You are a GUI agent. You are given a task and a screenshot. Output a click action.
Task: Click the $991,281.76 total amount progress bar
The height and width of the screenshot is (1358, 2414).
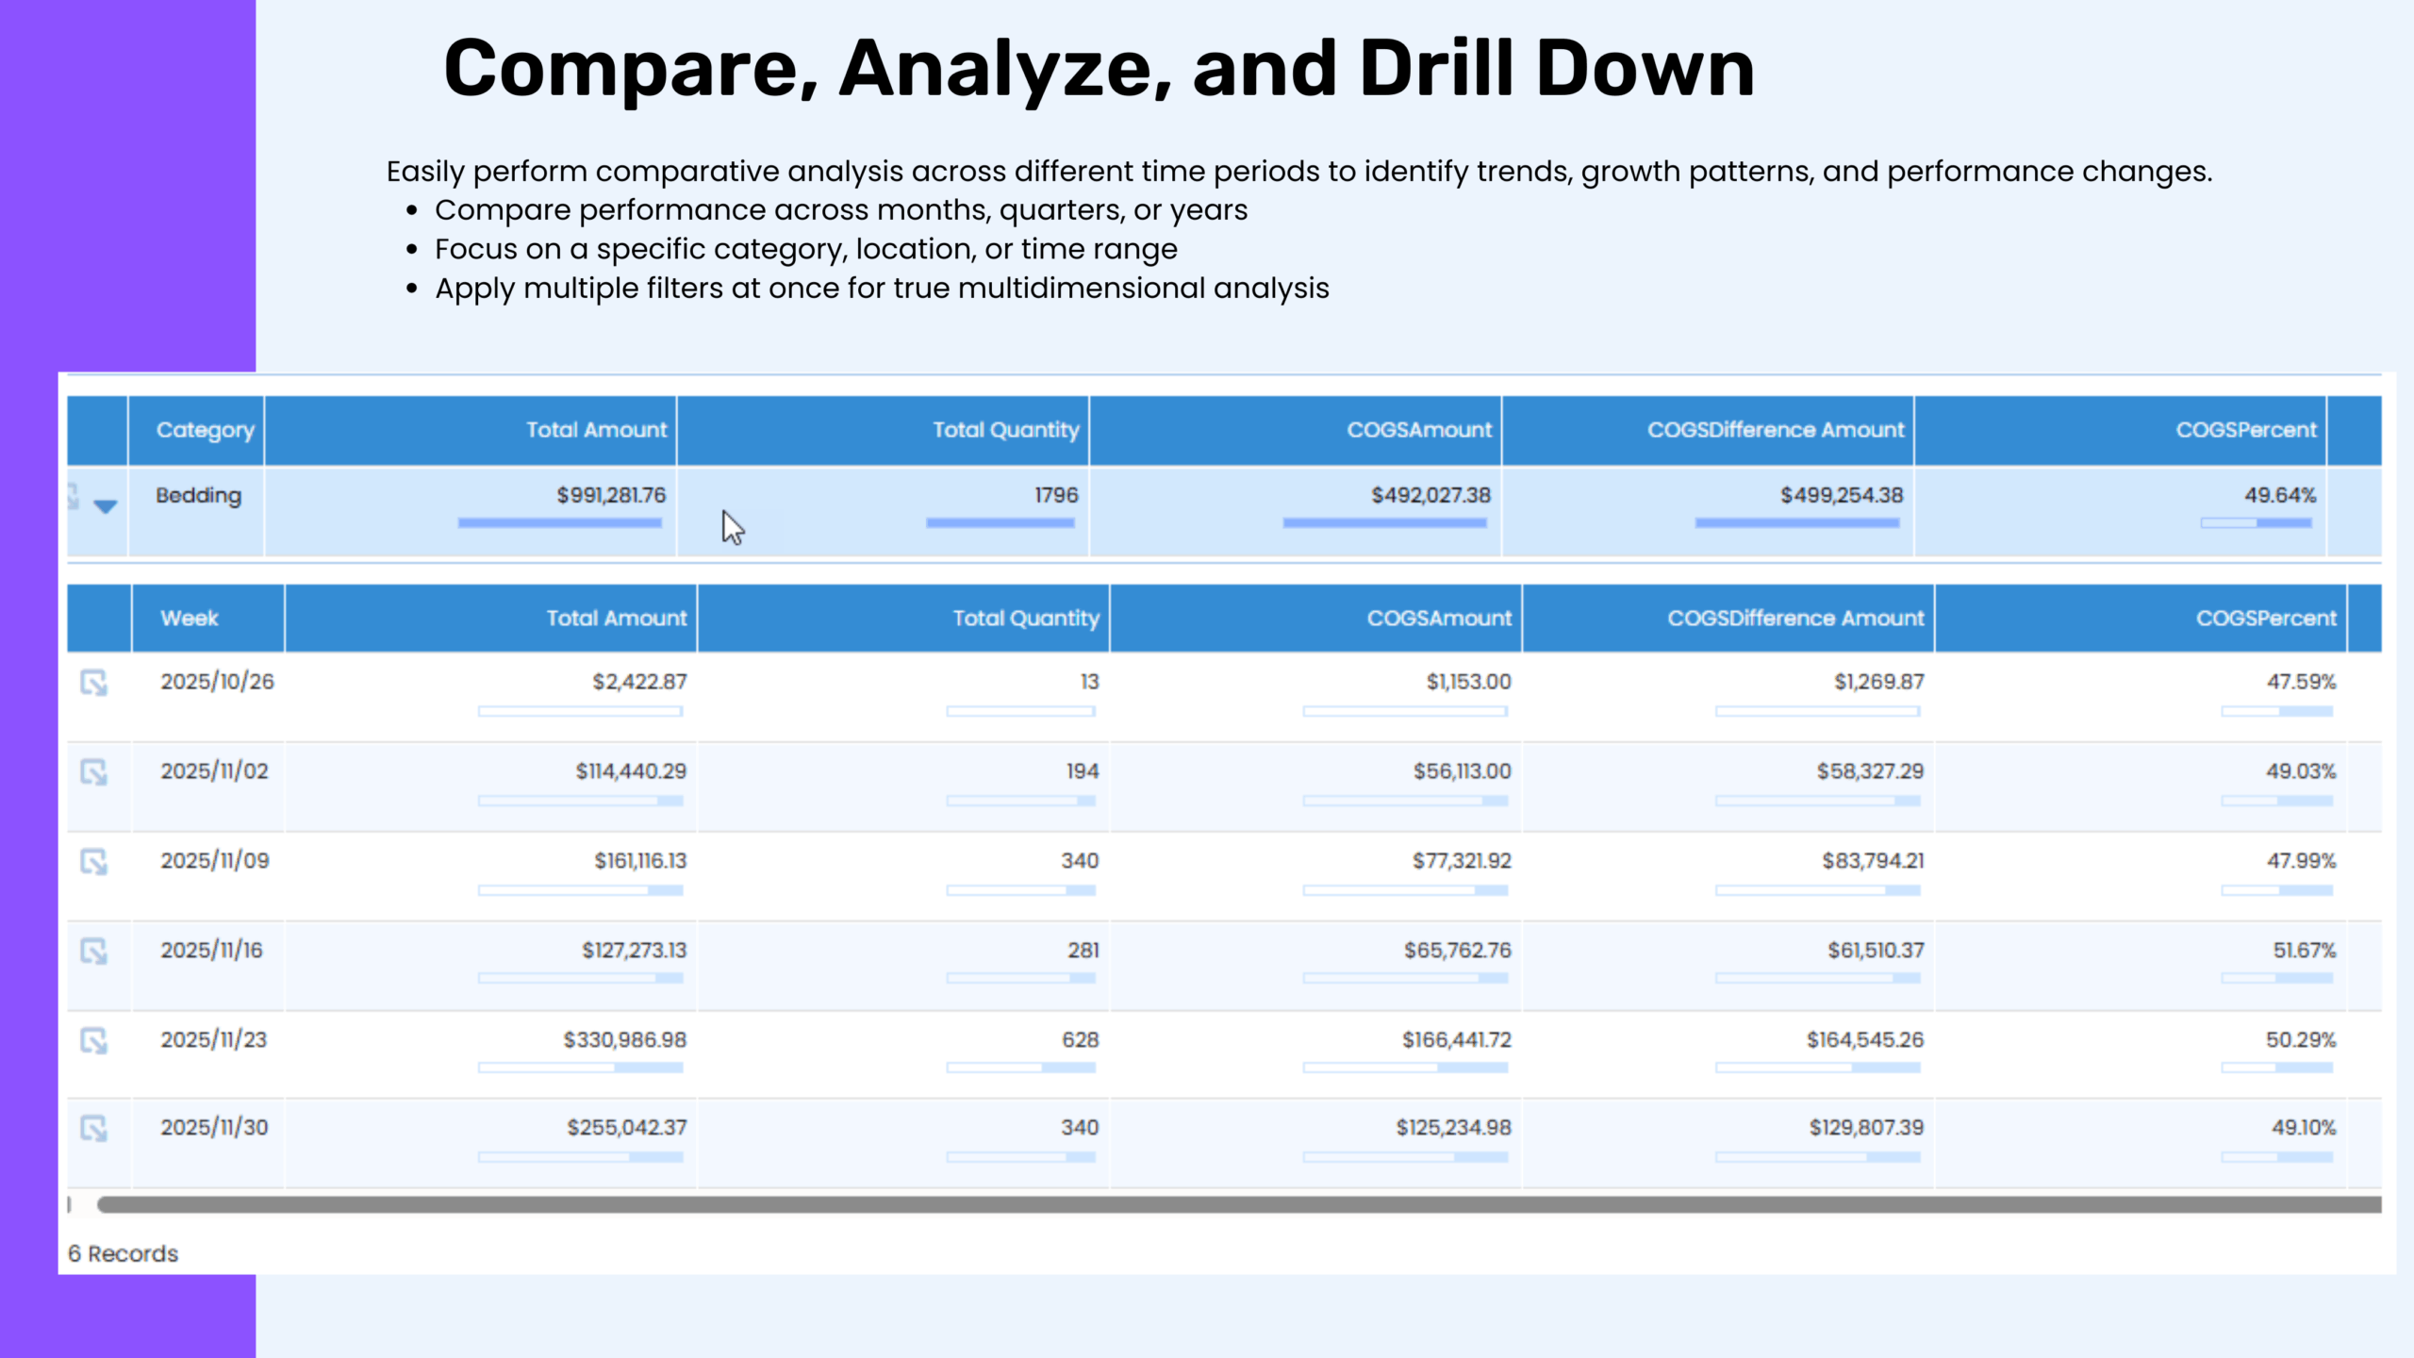560,522
